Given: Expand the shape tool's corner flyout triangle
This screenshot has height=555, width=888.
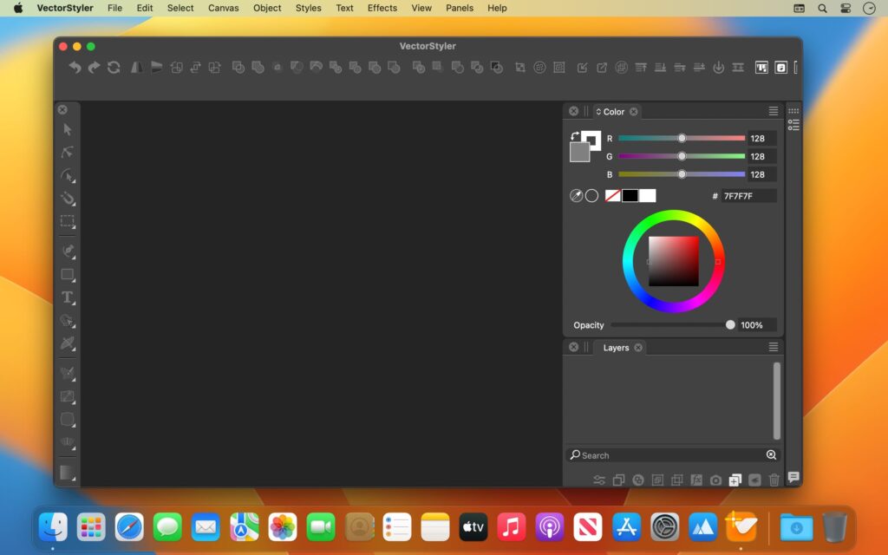Looking at the screenshot, I should pyautogui.click(x=73, y=282).
